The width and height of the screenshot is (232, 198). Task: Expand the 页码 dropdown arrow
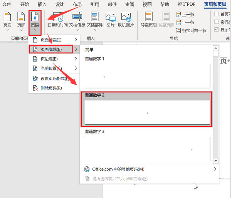35,30
